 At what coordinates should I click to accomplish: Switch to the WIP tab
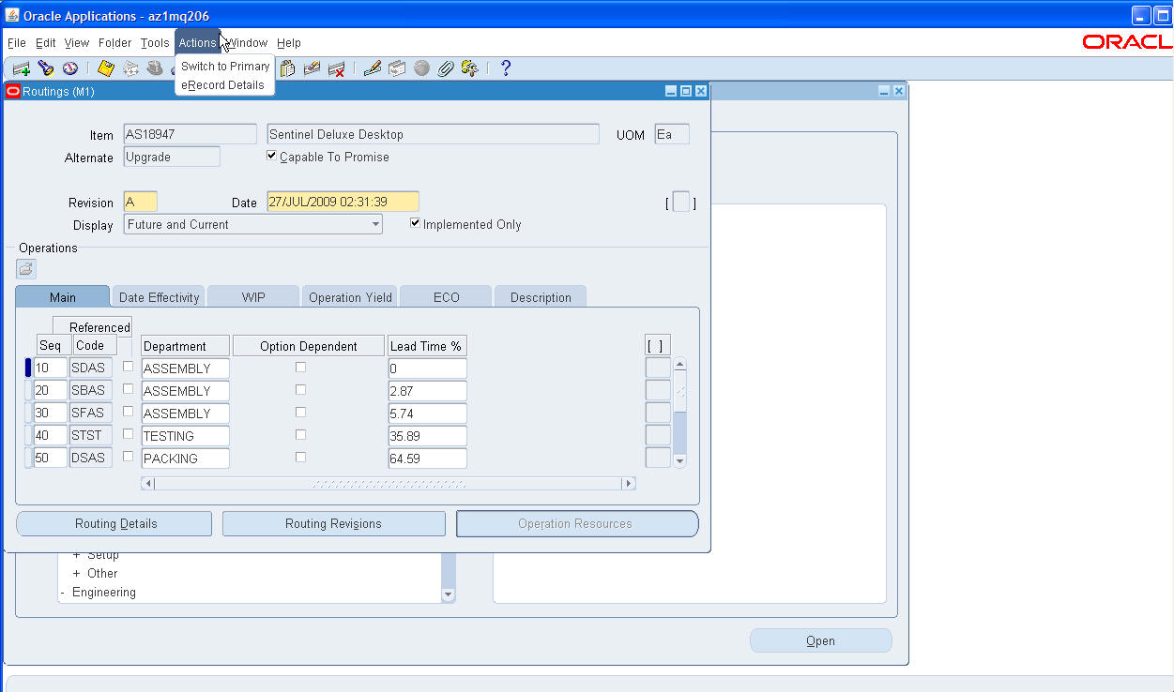pyautogui.click(x=253, y=297)
